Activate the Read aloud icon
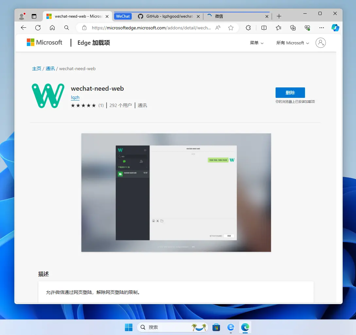Image resolution: width=356 pixels, height=335 pixels. tap(218, 28)
